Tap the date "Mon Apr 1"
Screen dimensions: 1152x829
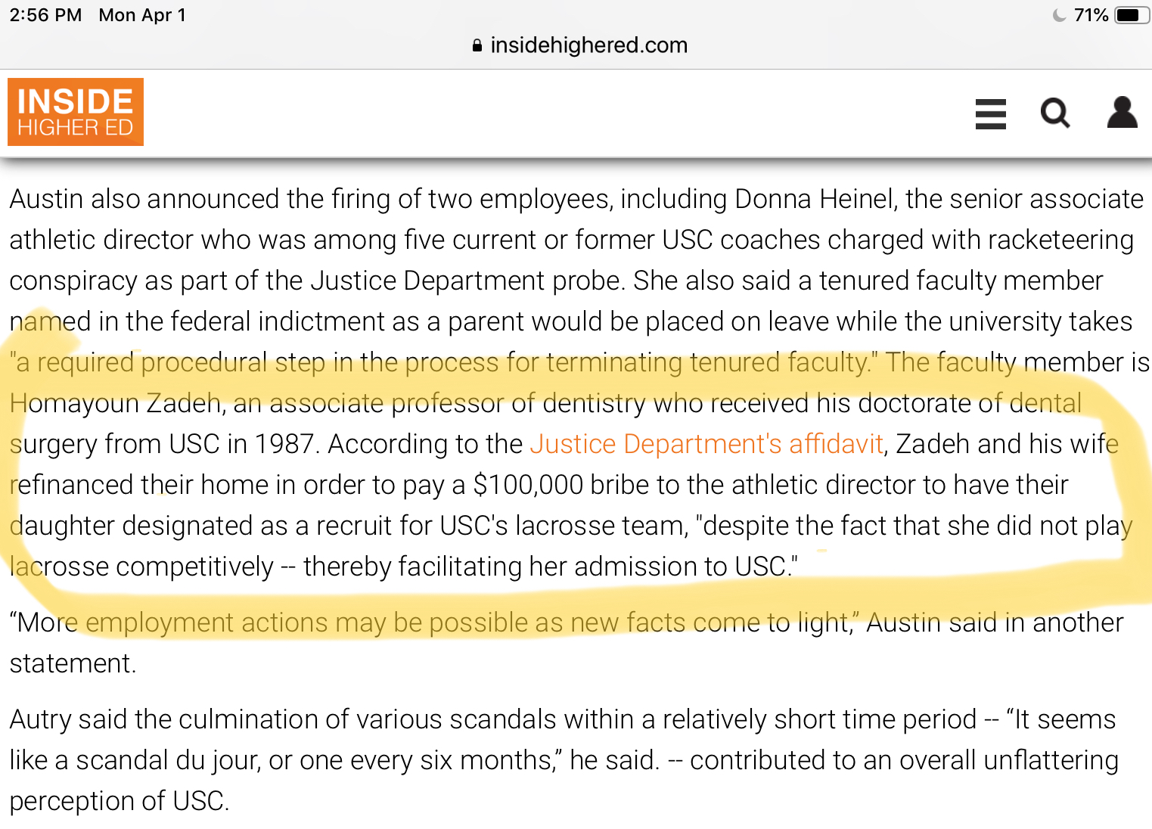coord(142,15)
